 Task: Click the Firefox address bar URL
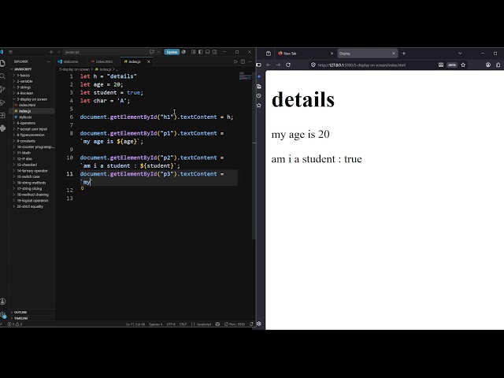(361, 65)
